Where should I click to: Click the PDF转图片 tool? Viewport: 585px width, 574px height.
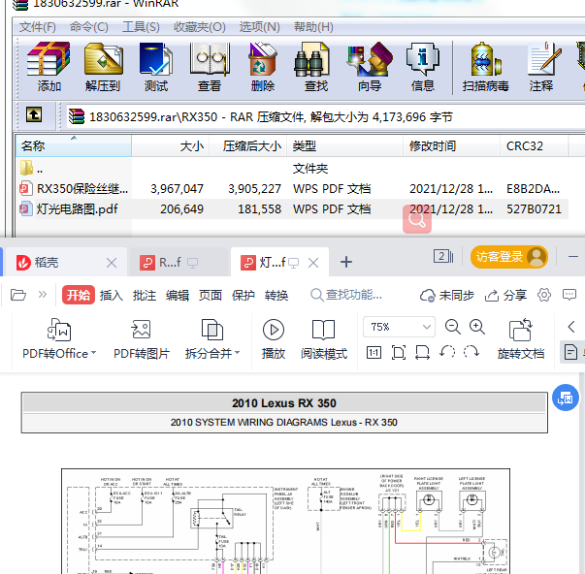pyautogui.click(x=142, y=338)
